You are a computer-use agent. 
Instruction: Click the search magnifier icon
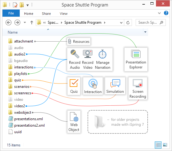tap(162, 22)
